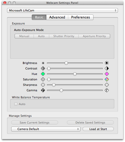The image size is (125, 142).
Task: Open the Preferences tab
Action: (80, 17)
